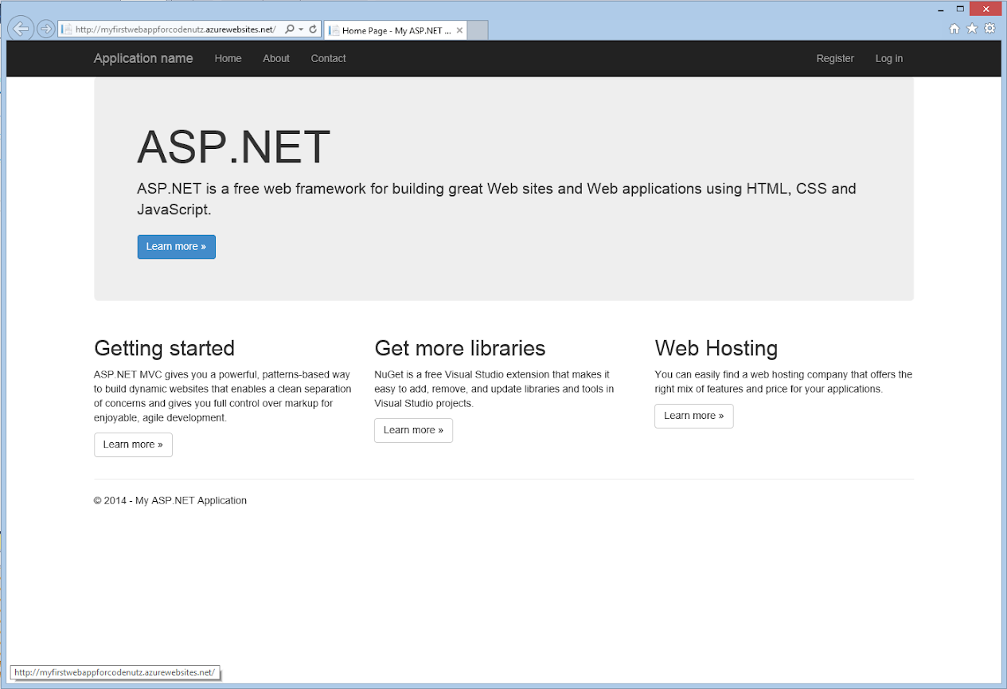This screenshot has width=1007, height=689.
Task: Click the paragraph starting "You can easily find"
Action: click(783, 382)
